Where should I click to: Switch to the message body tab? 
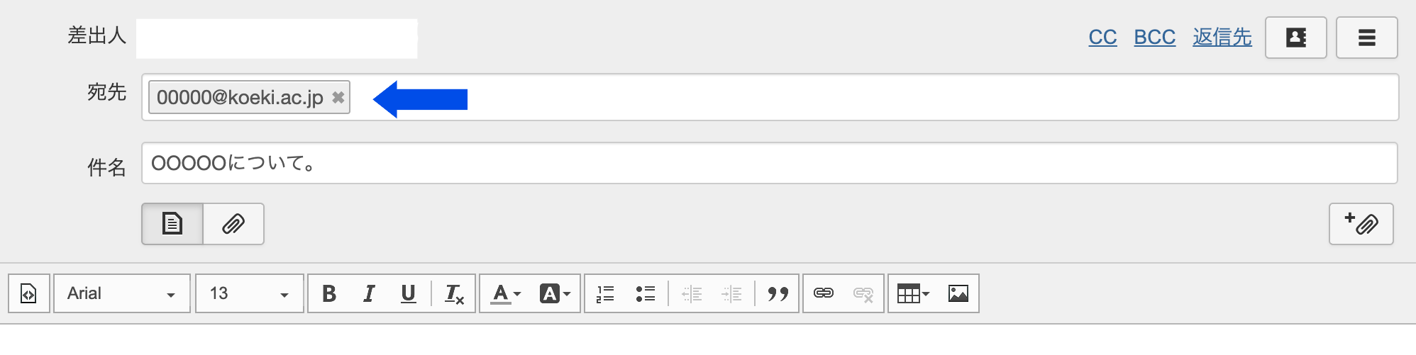[172, 224]
